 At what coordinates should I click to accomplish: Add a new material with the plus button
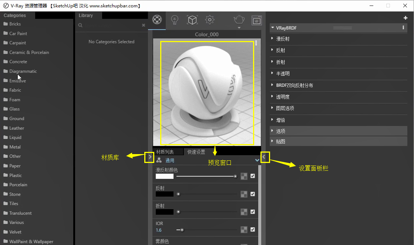click(405, 18)
